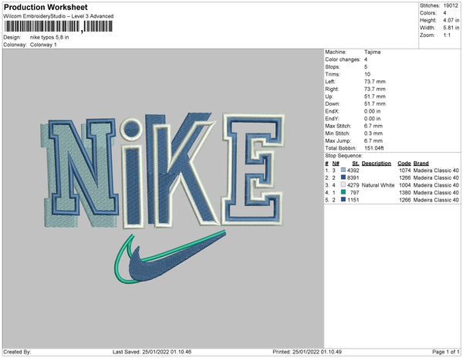Click the Stops value 5

pos(366,67)
